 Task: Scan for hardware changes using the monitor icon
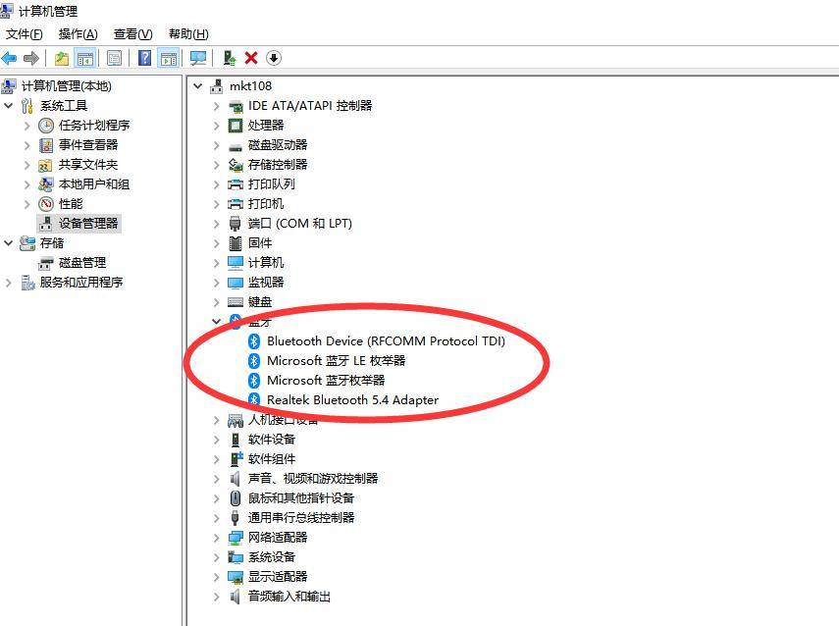coord(198,58)
